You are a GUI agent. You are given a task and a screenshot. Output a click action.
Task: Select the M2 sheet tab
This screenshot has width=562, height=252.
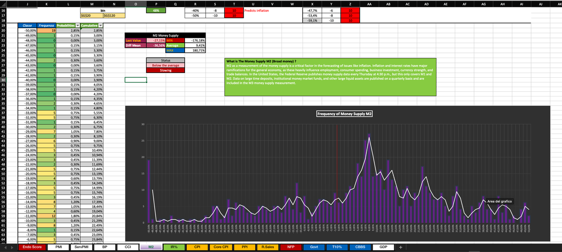pyautogui.click(x=151, y=246)
